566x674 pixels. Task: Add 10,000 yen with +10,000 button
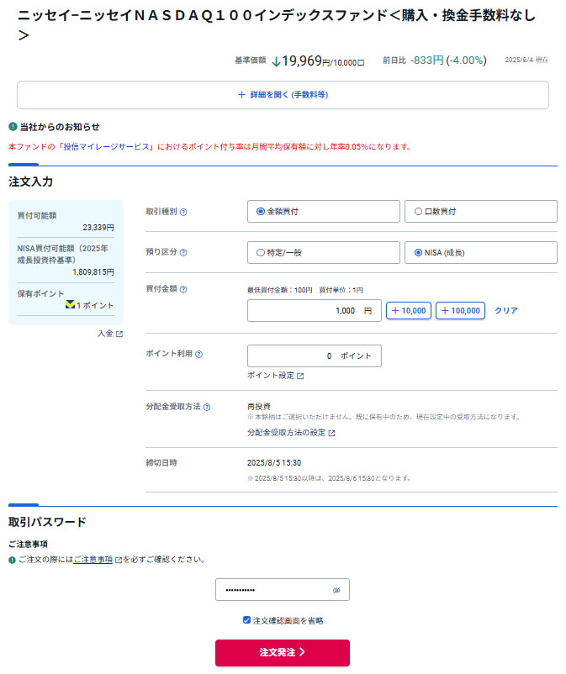coord(408,311)
